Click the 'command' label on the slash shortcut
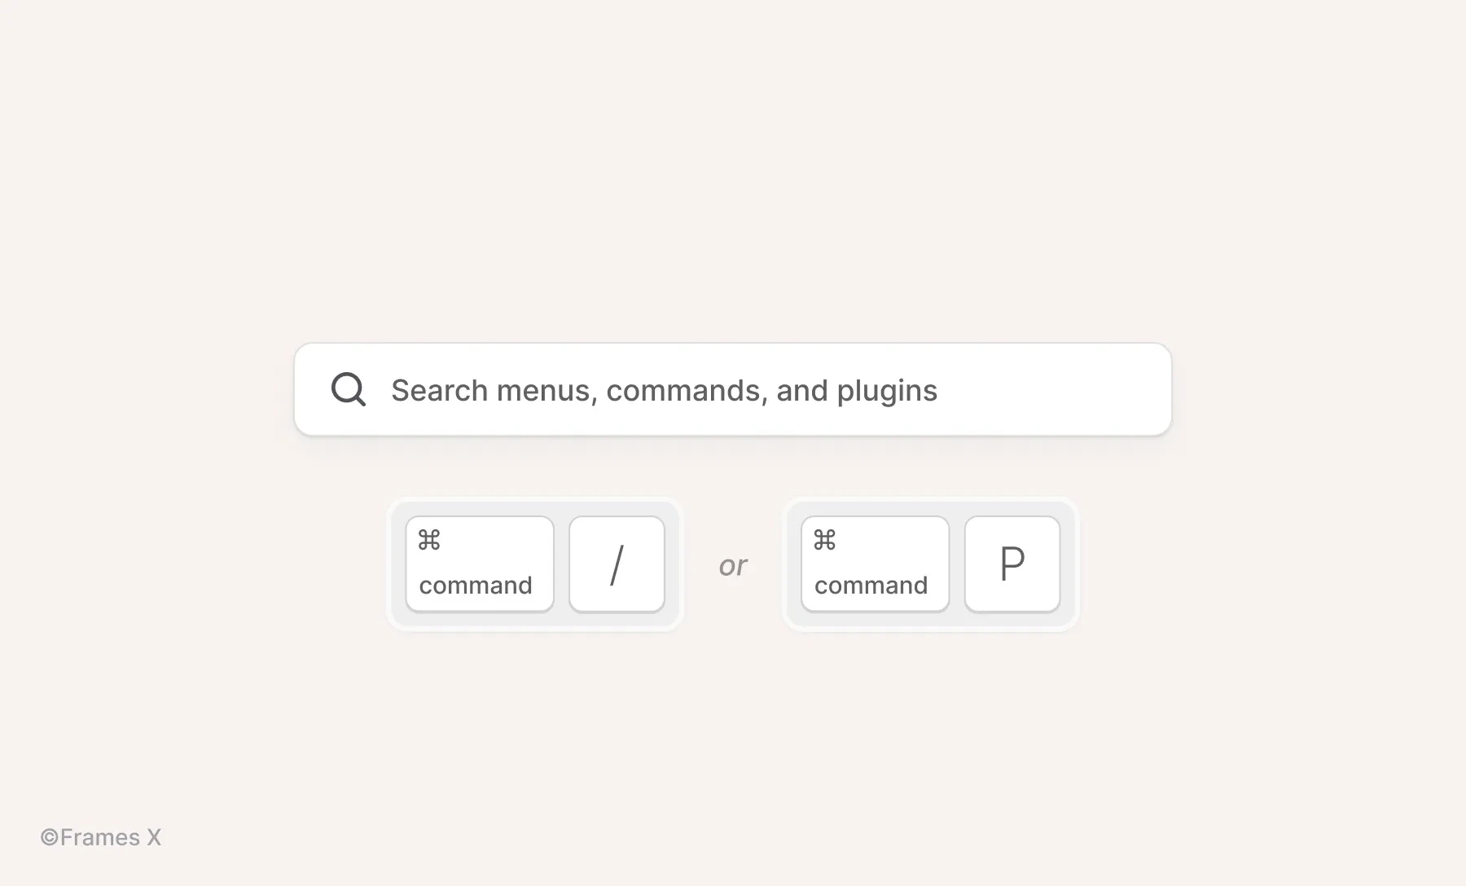1466x886 pixels. (x=474, y=585)
